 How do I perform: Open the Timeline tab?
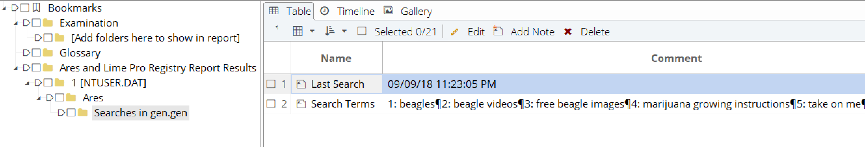pyautogui.click(x=355, y=11)
